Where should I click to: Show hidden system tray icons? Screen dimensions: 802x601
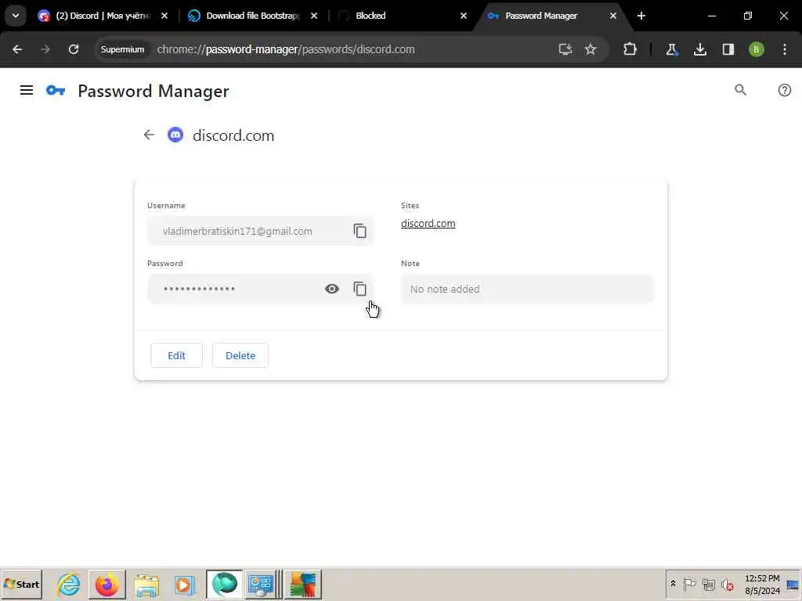(x=673, y=584)
